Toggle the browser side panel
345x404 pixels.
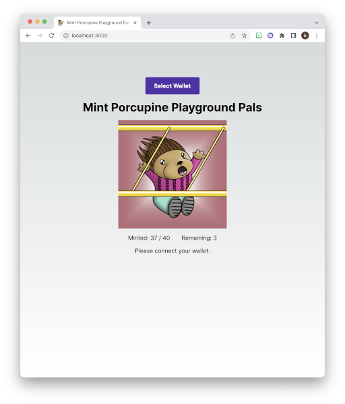pos(293,36)
